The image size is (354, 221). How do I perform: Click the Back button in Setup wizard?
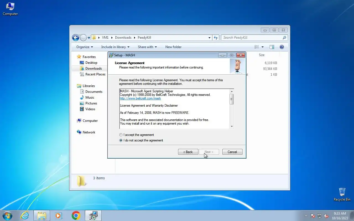coord(188,152)
